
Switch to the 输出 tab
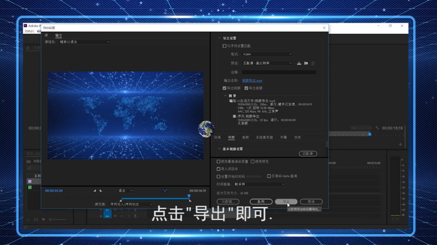pyautogui.click(x=59, y=35)
